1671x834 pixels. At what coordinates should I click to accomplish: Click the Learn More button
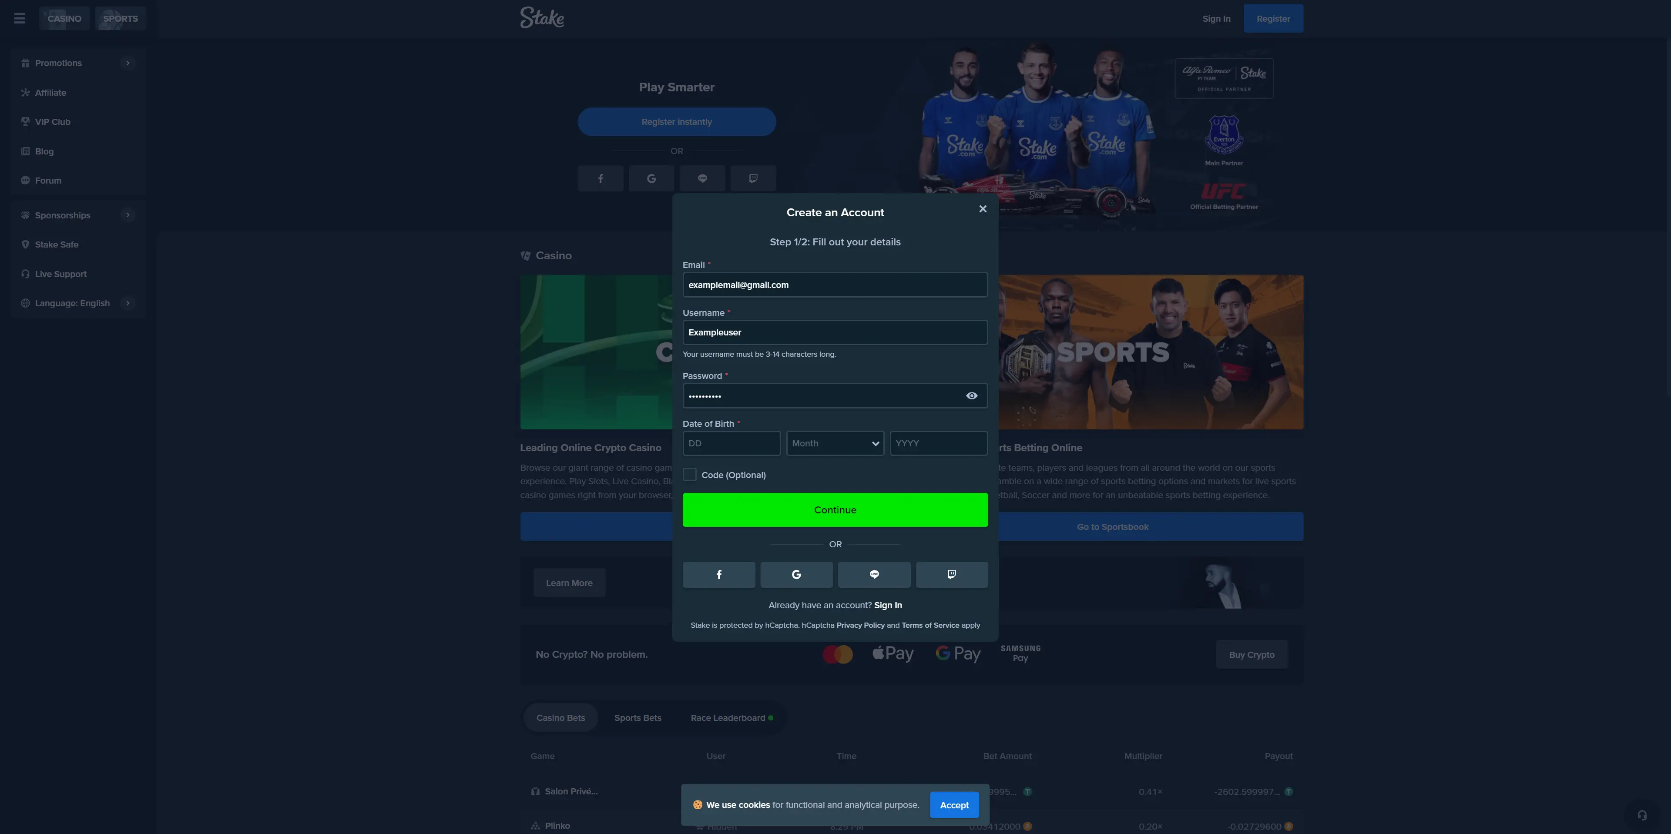569,583
